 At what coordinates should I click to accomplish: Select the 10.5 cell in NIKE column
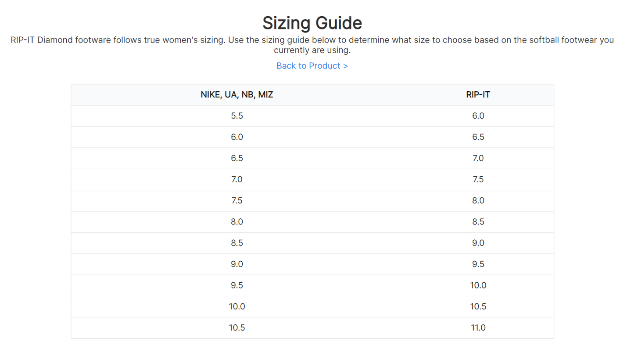coord(237,327)
